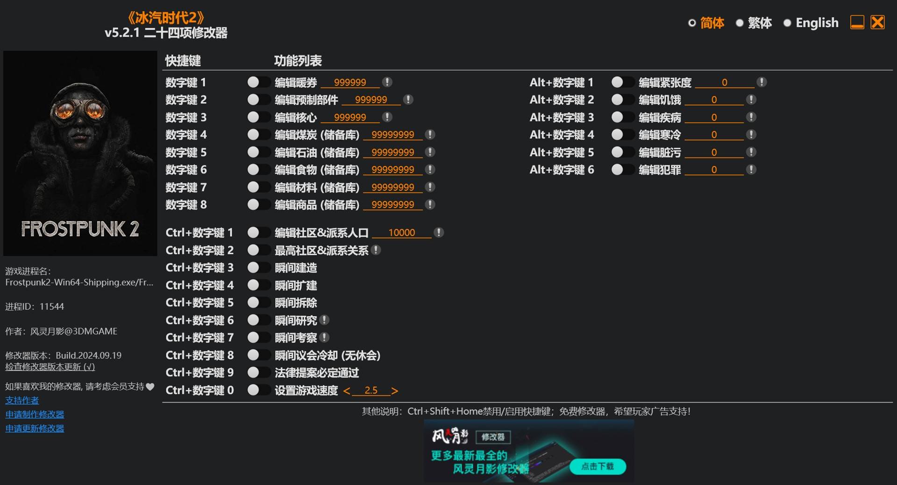This screenshot has height=485, width=897.
Task: Open 申请制作修改器 link
Action: pyautogui.click(x=35, y=414)
